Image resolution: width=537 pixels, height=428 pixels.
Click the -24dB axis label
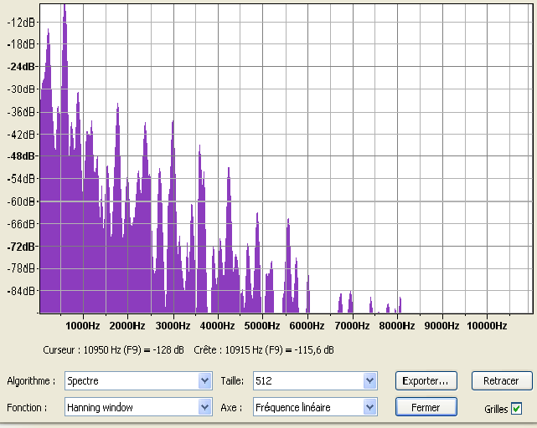pos(21,67)
